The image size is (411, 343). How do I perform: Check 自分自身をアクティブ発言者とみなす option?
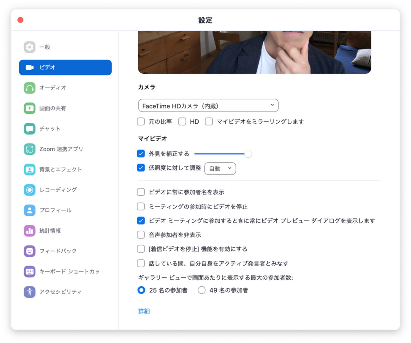pyautogui.click(x=141, y=263)
